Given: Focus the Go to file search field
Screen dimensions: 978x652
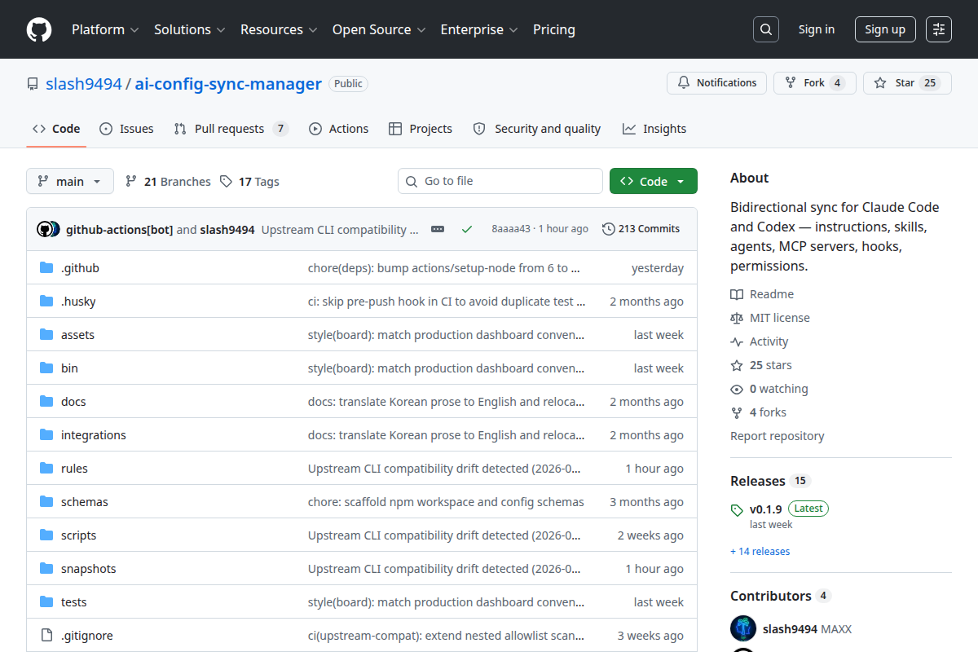Looking at the screenshot, I should pyautogui.click(x=500, y=181).
